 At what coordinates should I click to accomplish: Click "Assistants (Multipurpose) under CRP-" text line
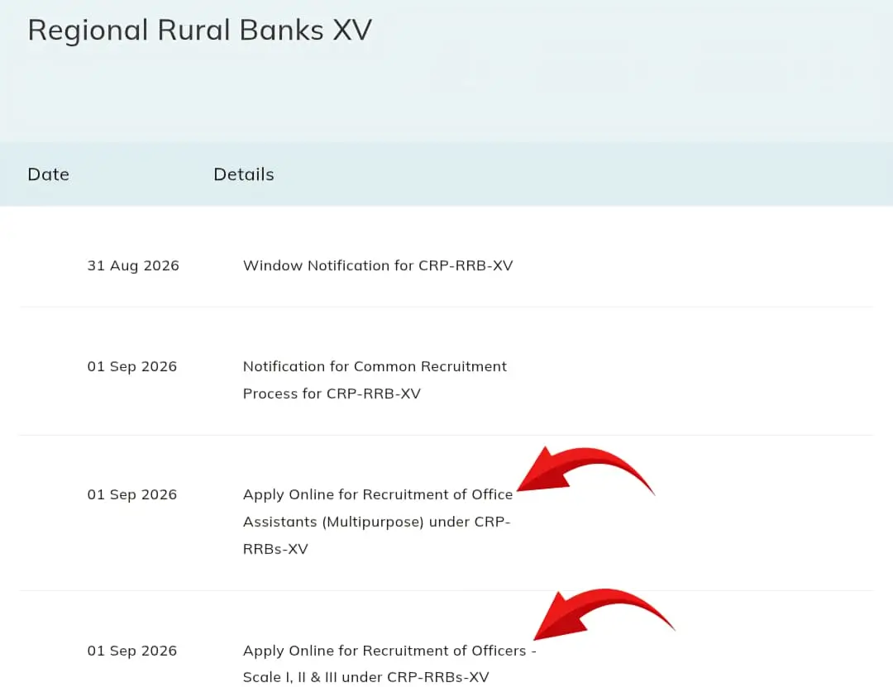[376, 522]
